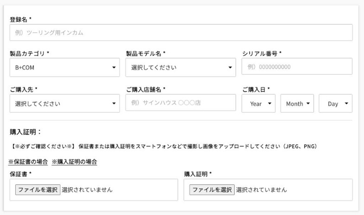Open the ※保証書の場合 link
Viewport: 364px width, 215px height.
coord(28,162)
